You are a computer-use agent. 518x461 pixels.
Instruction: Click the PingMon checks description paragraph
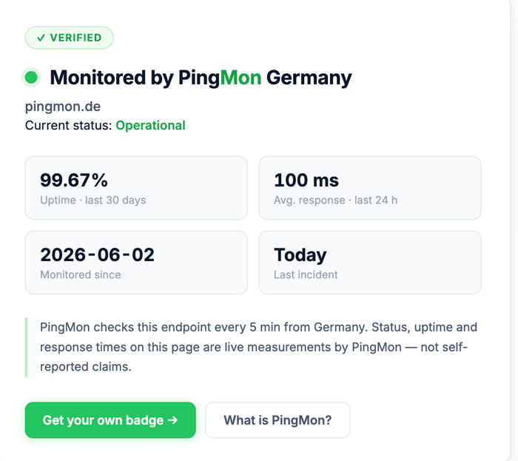(x=258, y=347)
